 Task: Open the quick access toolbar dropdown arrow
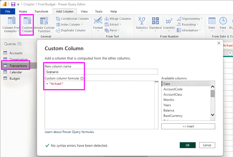point(18,5)
